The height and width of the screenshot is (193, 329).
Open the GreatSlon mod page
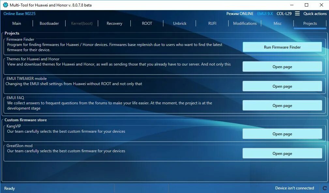pos(282,153)
